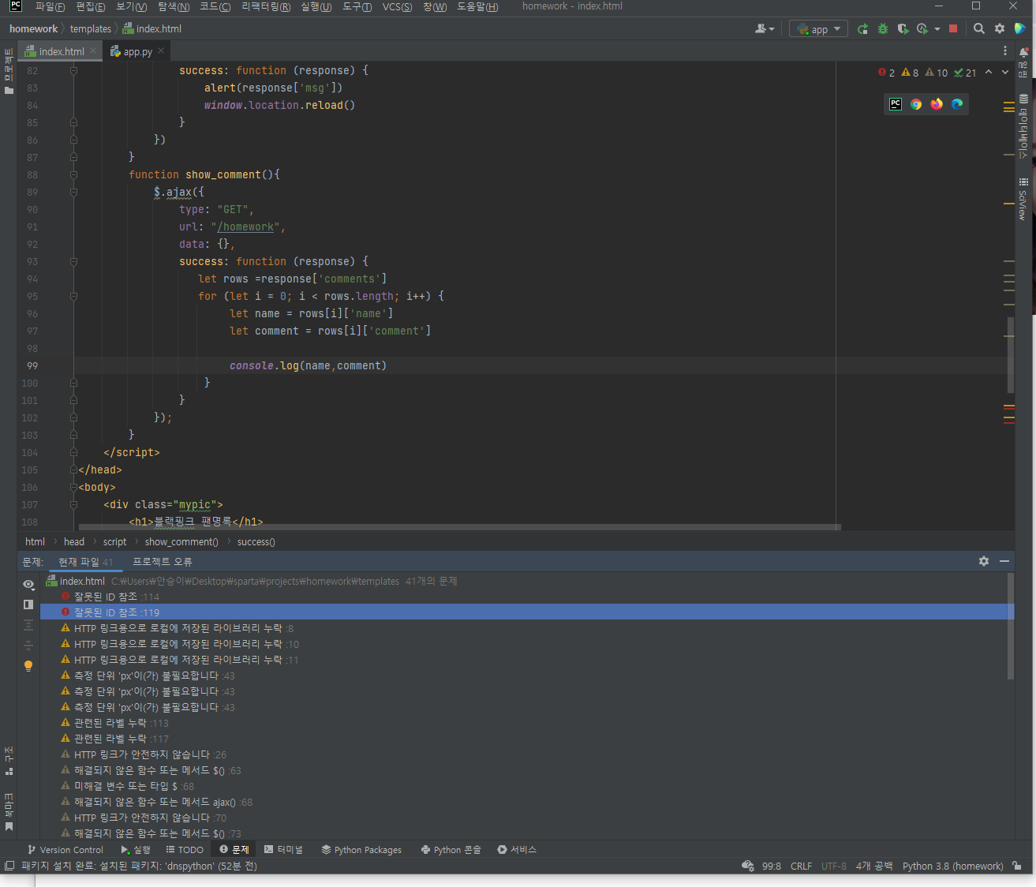
Task: Open Version Control tool window
Action: [x=65, y=850]
